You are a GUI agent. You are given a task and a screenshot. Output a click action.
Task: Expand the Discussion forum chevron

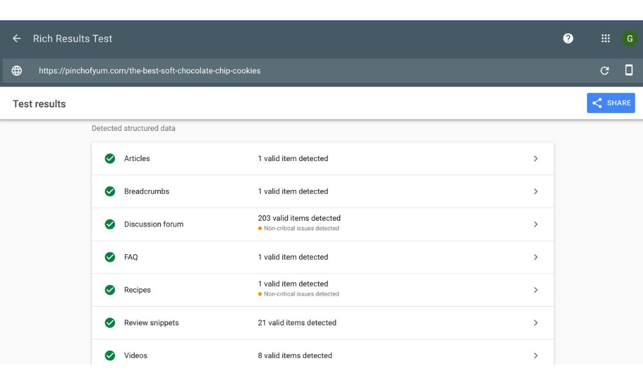pyautogui.click(x=536, y=225)
